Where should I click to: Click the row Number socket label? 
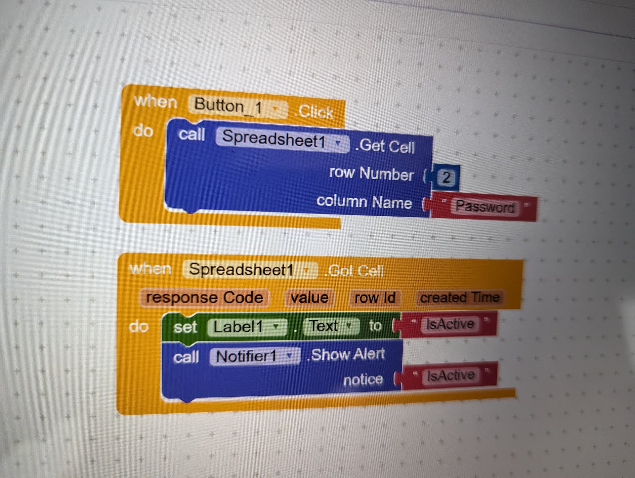pos(370,173)
